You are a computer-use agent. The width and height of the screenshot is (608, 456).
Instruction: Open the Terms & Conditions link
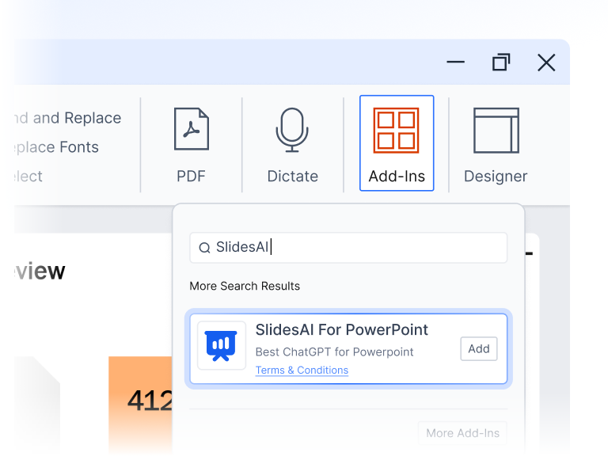point(302,370)
